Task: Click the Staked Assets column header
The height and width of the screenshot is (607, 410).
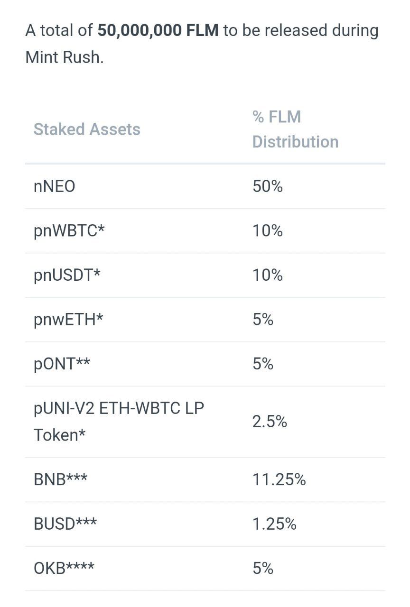Action: (87, 129)
